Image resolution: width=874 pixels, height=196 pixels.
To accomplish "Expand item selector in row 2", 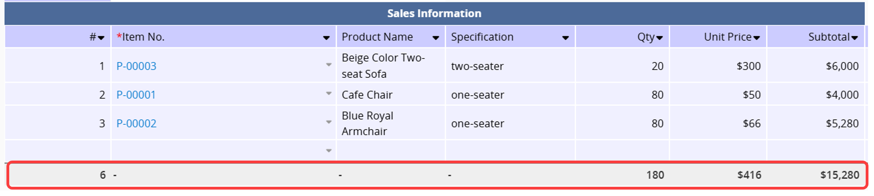I will point(329,93).
